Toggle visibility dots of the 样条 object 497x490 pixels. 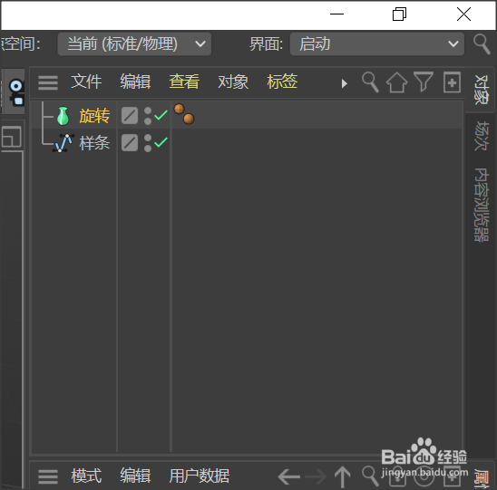[148, 143]
